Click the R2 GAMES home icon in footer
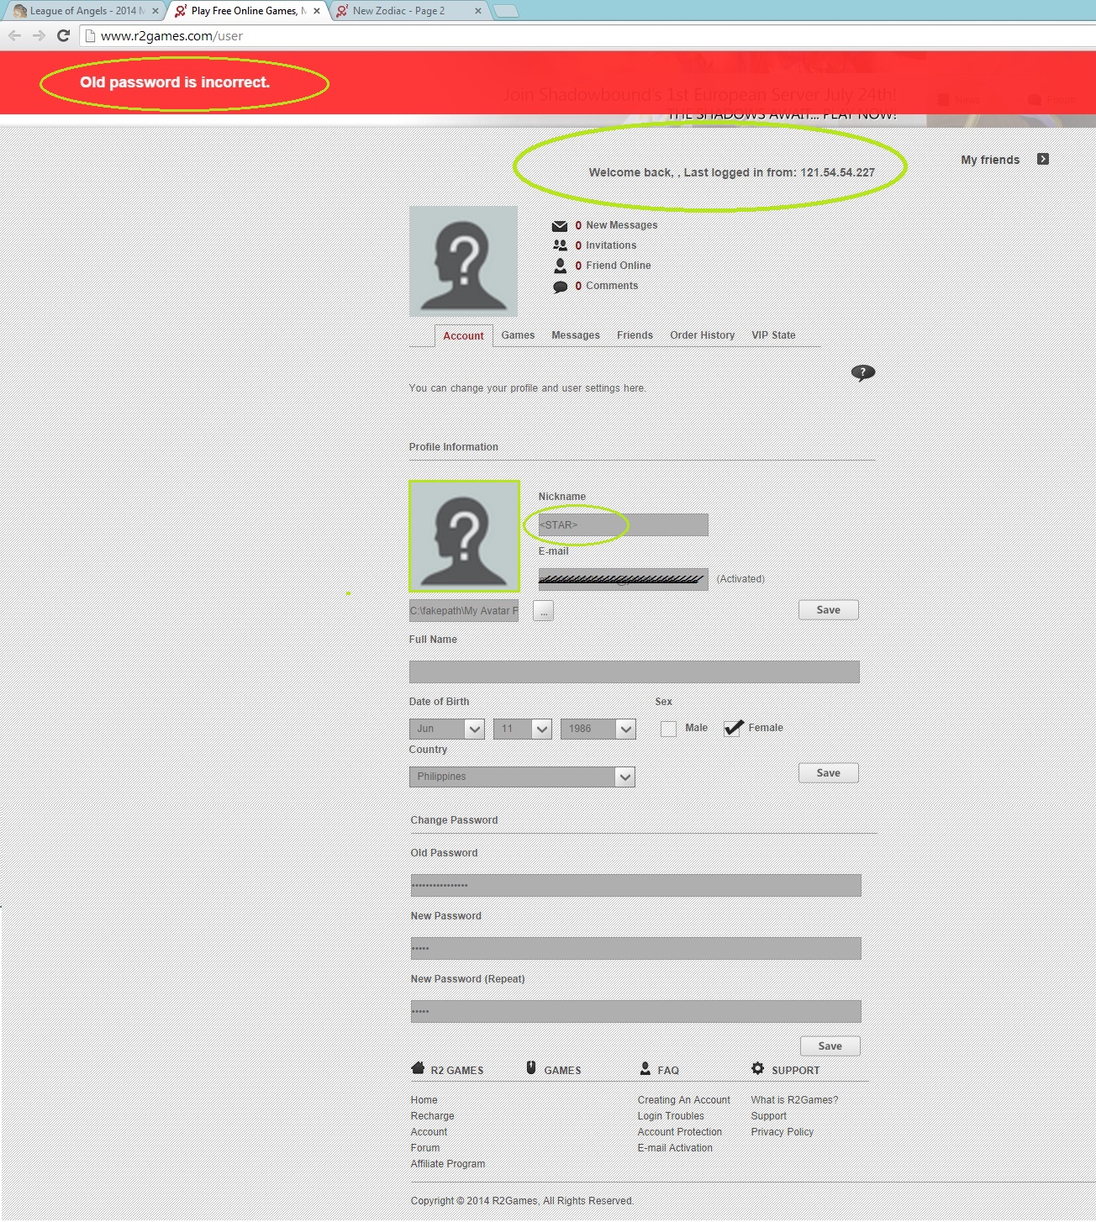This screenshot has width=1096, height=1222. tap(418, 1069)
